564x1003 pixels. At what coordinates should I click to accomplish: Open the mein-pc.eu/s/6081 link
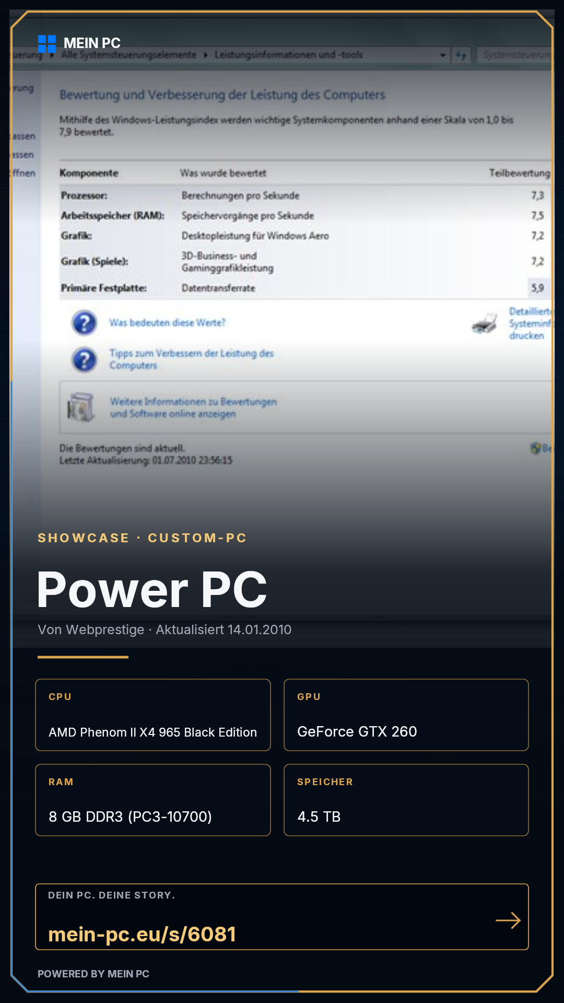pos(142,934)
